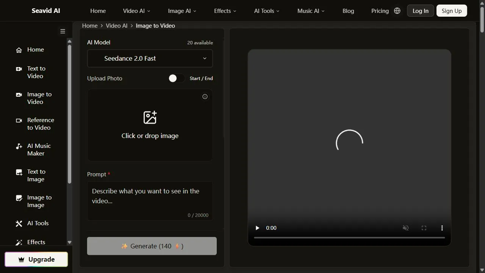Click the Image to Video sidebar icon

click(19, 95)
